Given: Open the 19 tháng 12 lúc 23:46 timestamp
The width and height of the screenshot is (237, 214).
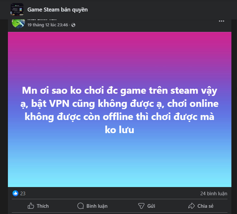Looking at the screenshot, I should click(x=48, y=25).
